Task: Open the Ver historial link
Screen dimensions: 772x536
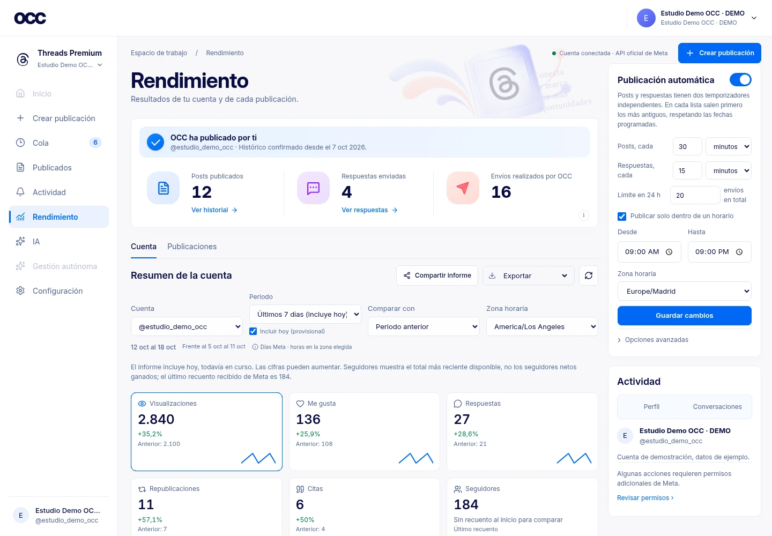Action: pyautogui.click(x=214, y=210)
